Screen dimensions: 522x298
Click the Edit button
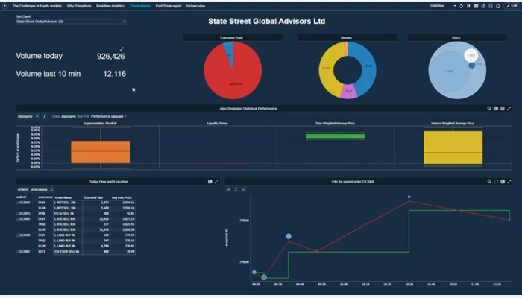point(512,6)
